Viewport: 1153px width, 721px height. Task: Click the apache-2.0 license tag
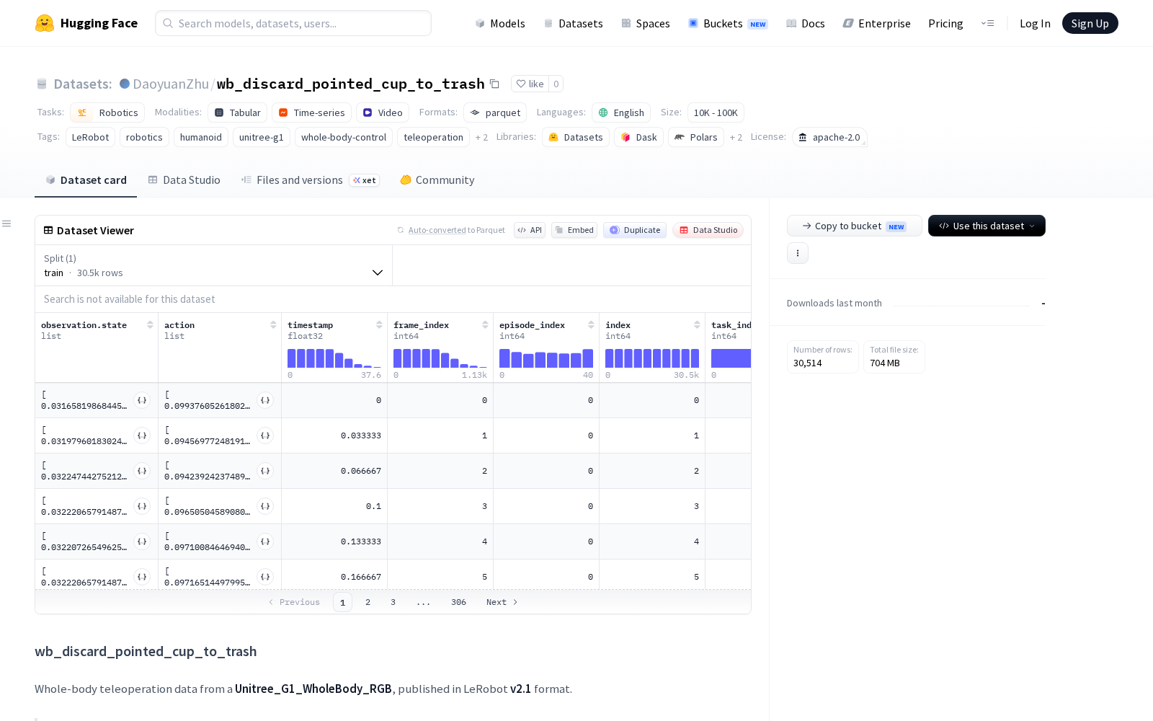[x=829, y=137]
